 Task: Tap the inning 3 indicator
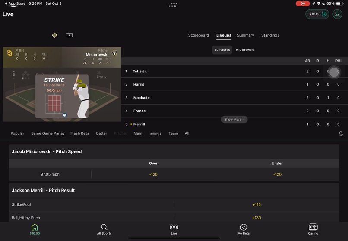(13, 74)
